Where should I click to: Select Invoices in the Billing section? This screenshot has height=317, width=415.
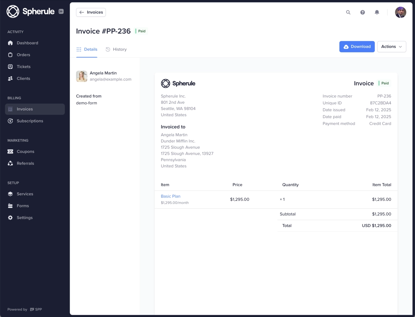click(x=35, y=109)
